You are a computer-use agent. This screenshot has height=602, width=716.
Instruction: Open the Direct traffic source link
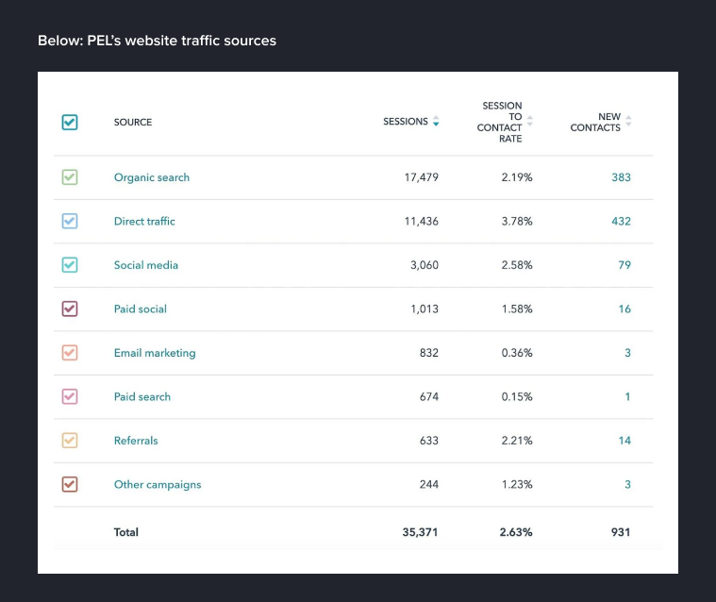coord(144,221)
